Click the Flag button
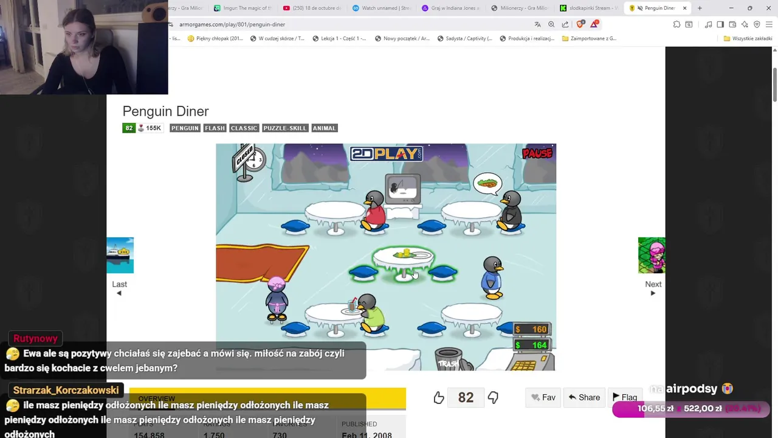Viewport: 778px width, 438px height. (x=625, y=398)
